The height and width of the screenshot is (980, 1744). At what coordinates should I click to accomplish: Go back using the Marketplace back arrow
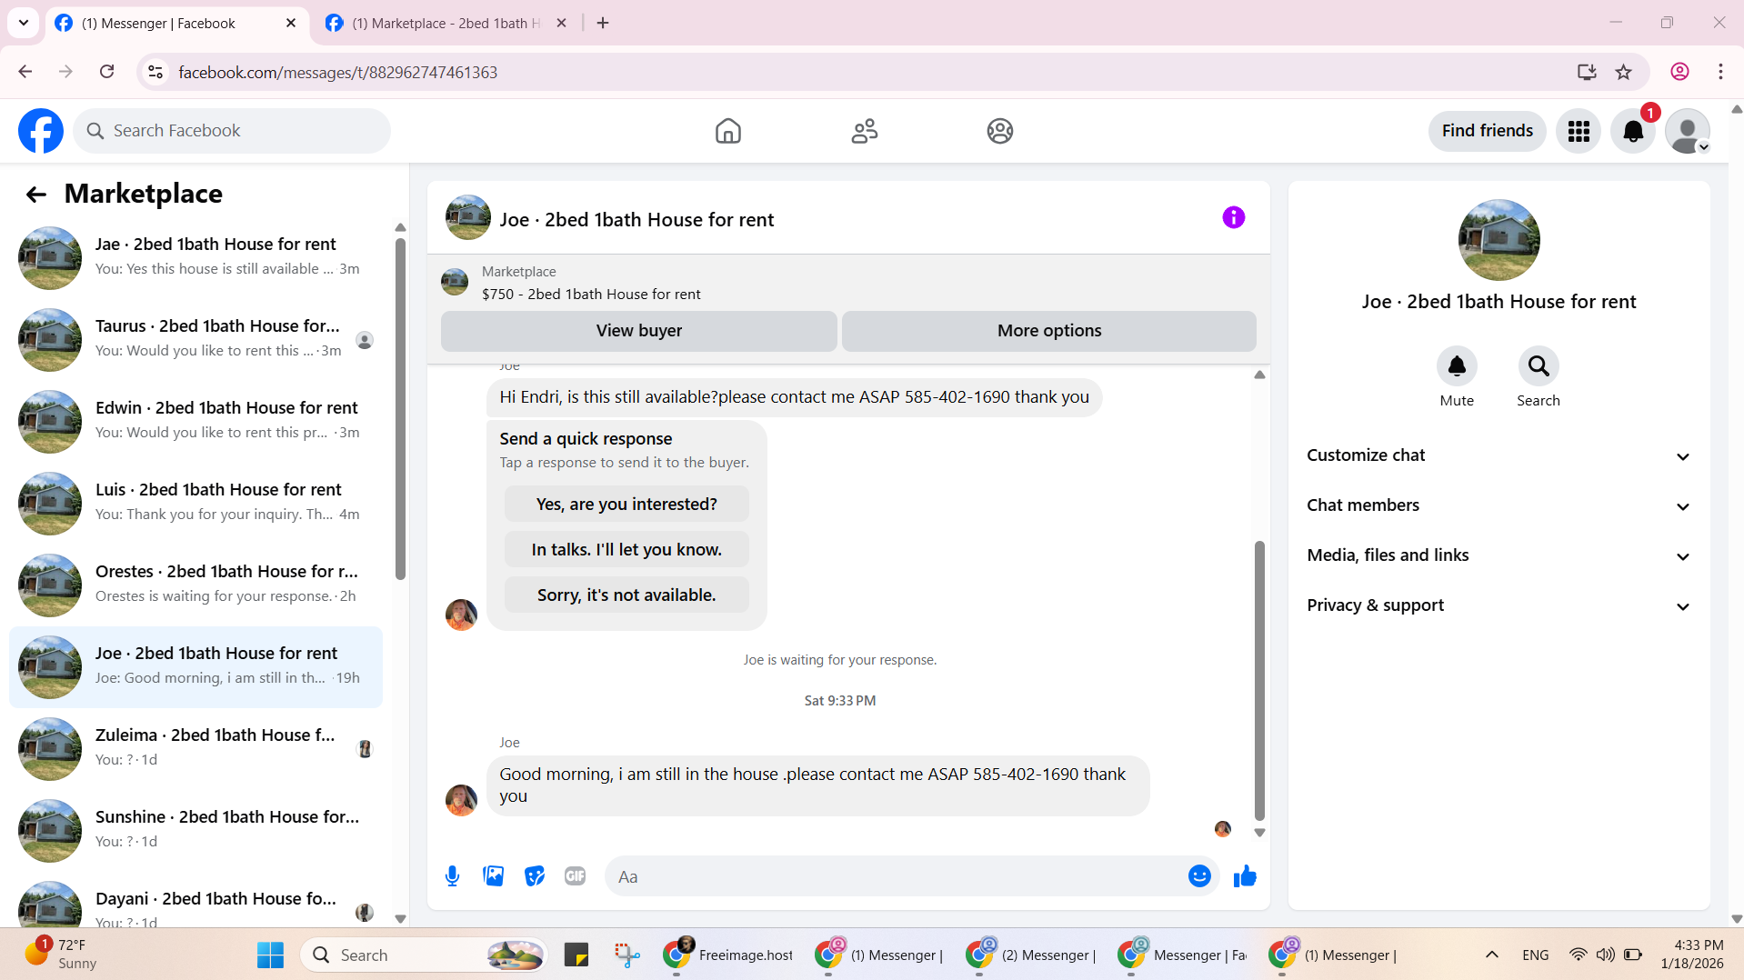point(35,194)
